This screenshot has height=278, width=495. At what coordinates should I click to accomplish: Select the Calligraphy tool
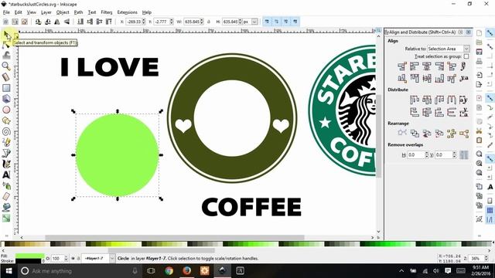tap(6, 164)
